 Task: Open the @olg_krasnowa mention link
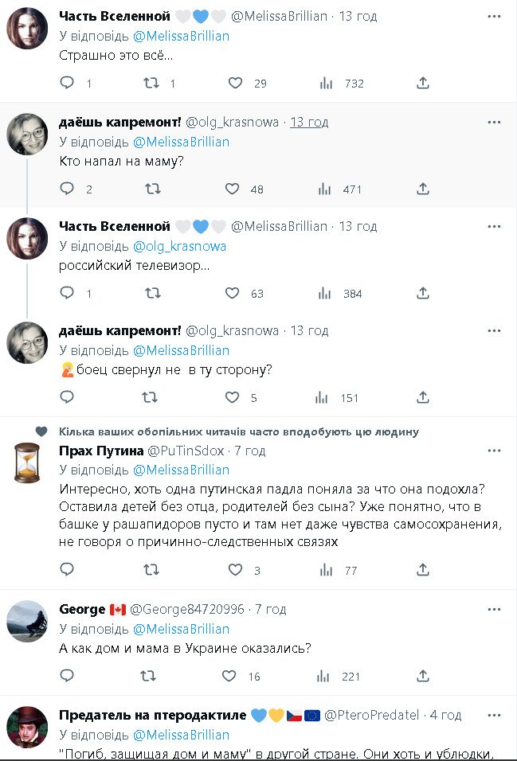(x=179, y=246)
